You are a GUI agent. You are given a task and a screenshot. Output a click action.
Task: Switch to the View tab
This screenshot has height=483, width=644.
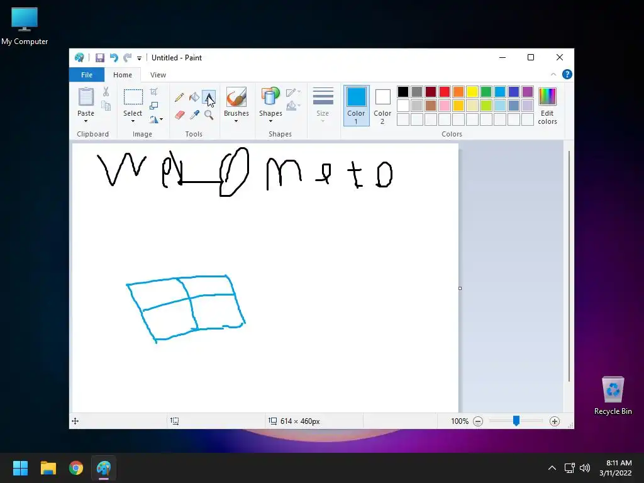[158, 75]
